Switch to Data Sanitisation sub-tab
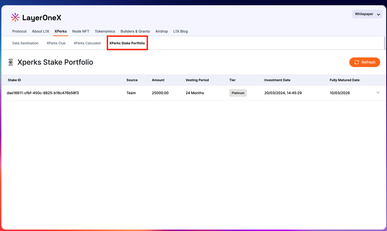 [25, 43]
